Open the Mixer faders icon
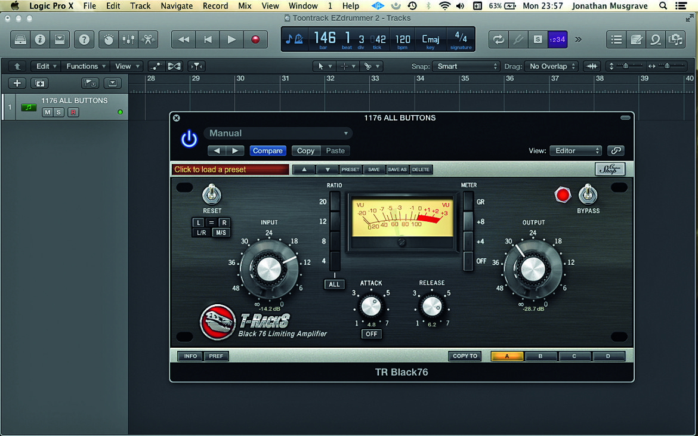The width and height of the screenshot is (698, 436). coord(128,39)
